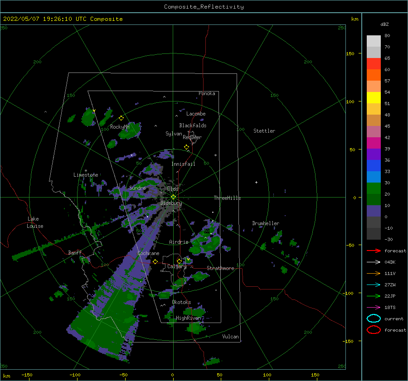Click the Ponoka city label

pyautogui.click(x=207, y=93)
